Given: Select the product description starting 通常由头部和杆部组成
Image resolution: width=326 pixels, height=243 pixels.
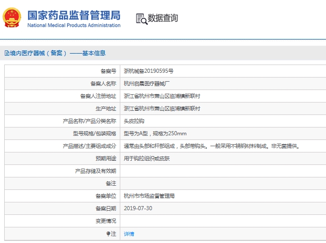Looking at the screenshot, I should (211, 146).
